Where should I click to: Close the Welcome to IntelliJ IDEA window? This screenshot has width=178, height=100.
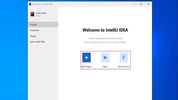(x=148, y=4)
